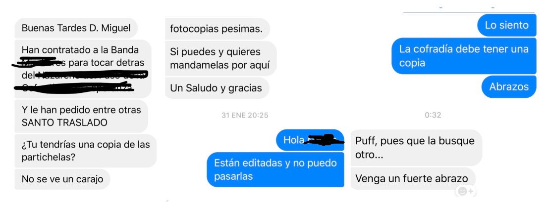Select the 'Puff, pues que la busque' bubble

(416, 148)
